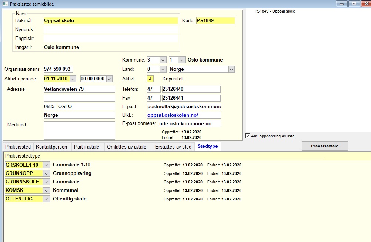The image size is (371, 242).
Task: Open the first Kommune dropdown showing 3
Action: (163, 60)
